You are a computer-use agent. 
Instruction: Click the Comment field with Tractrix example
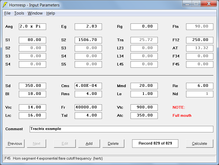coord(121,129)
